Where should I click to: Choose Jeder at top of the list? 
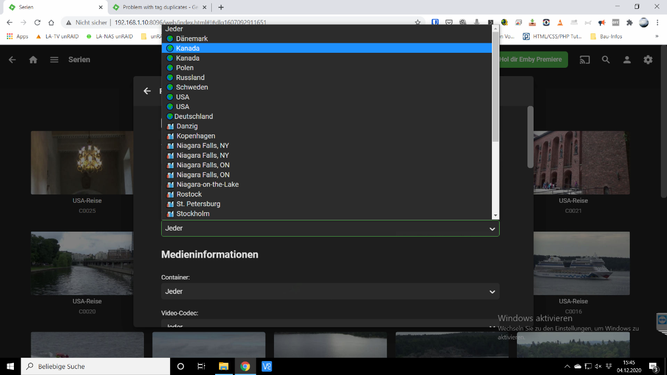[x=327, y=29]
